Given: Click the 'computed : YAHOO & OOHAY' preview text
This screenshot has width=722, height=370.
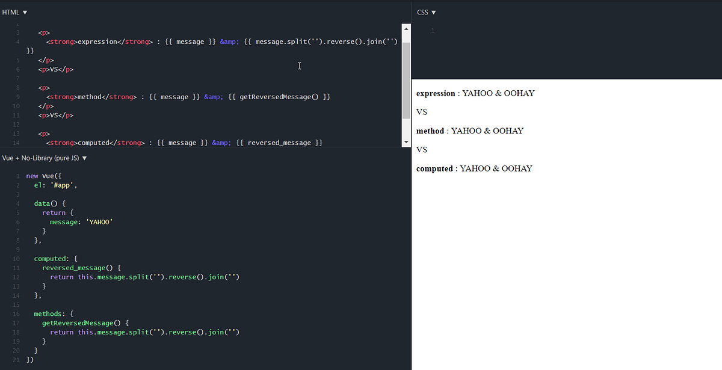Looking at the screenshot, I should (x=473, y=168).
